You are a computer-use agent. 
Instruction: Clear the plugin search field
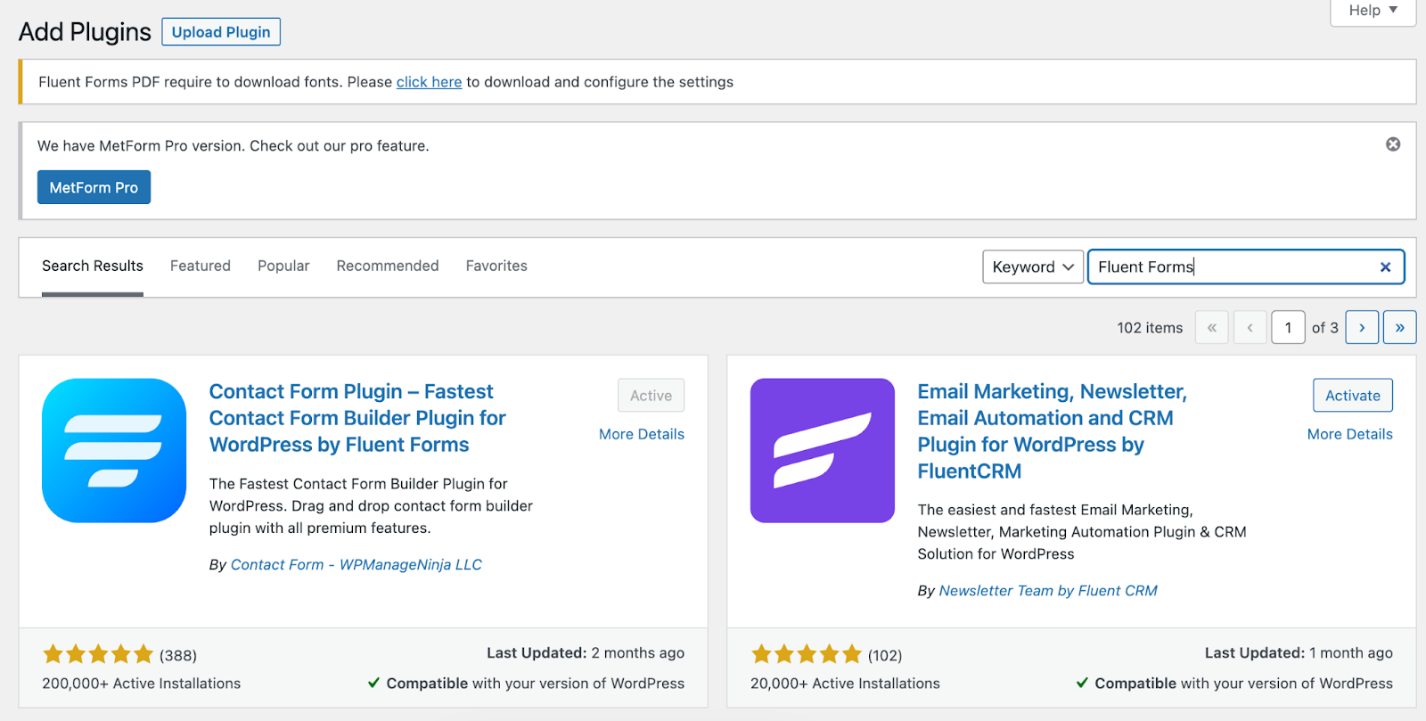1385,267
